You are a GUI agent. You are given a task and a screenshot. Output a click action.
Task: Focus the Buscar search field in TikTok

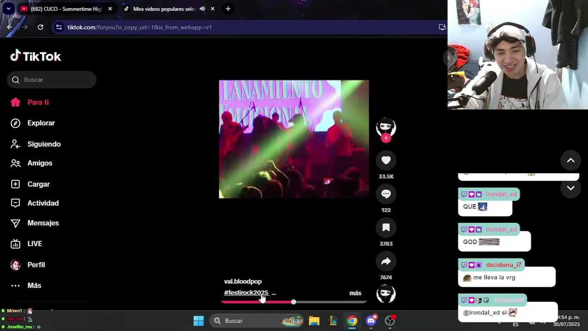click(52, 80)
